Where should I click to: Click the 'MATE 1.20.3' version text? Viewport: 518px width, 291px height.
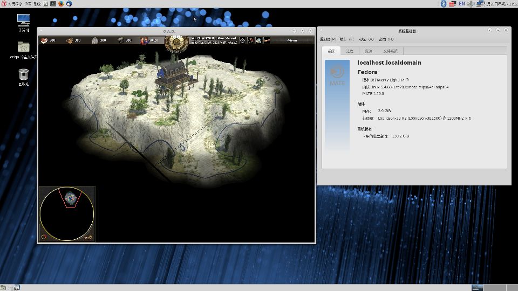pos(373,93)
